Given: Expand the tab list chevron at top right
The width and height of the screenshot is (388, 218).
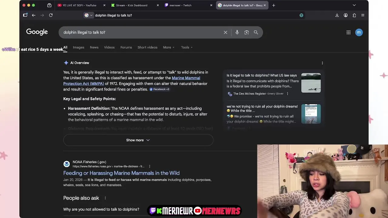Looking at the screenshot, I should pos(354,5).
